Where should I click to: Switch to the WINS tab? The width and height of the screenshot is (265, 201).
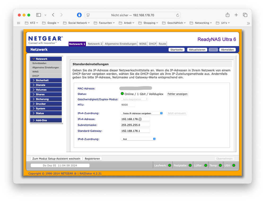(143, 44)
